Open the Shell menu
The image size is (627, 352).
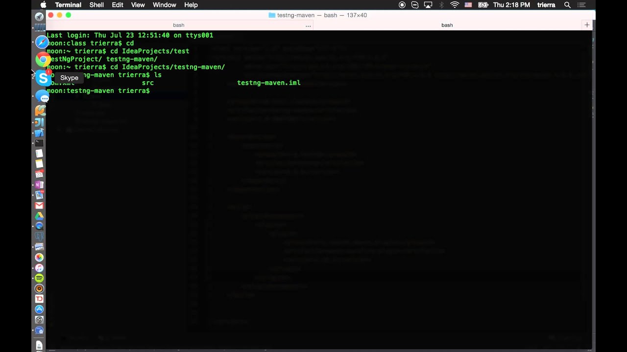pos(96,5)
